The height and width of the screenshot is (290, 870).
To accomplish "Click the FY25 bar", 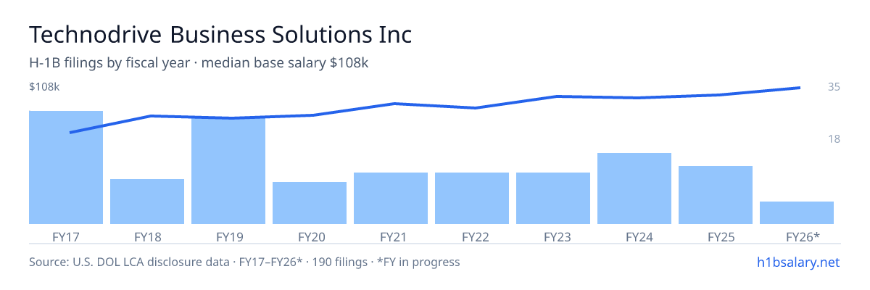I will [x=716, y=195].
